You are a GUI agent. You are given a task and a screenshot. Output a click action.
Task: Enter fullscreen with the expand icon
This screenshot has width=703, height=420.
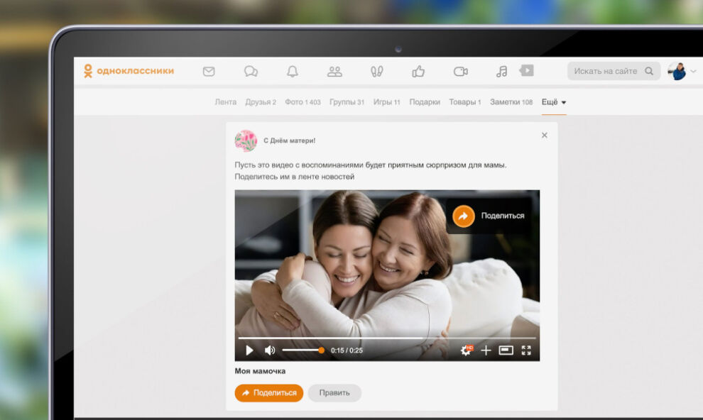pyautogui.click(x=526, y=350)
